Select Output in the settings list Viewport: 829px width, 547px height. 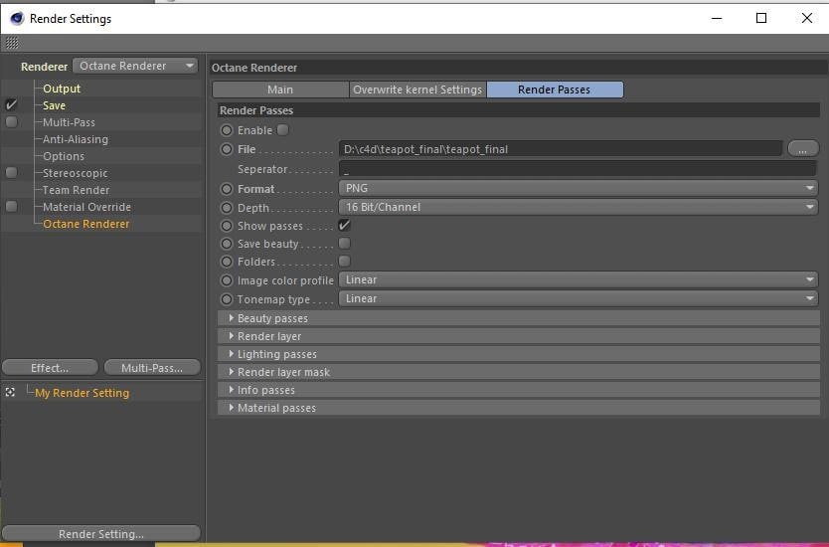pyautogui.click(x=62, y=89)
